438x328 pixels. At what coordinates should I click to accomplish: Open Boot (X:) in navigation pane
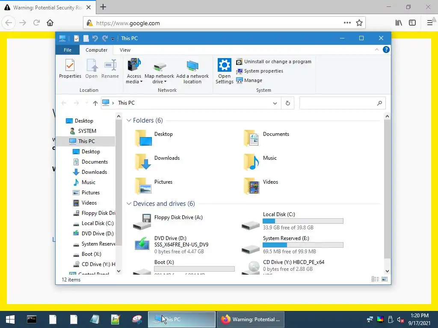[92, 254]
